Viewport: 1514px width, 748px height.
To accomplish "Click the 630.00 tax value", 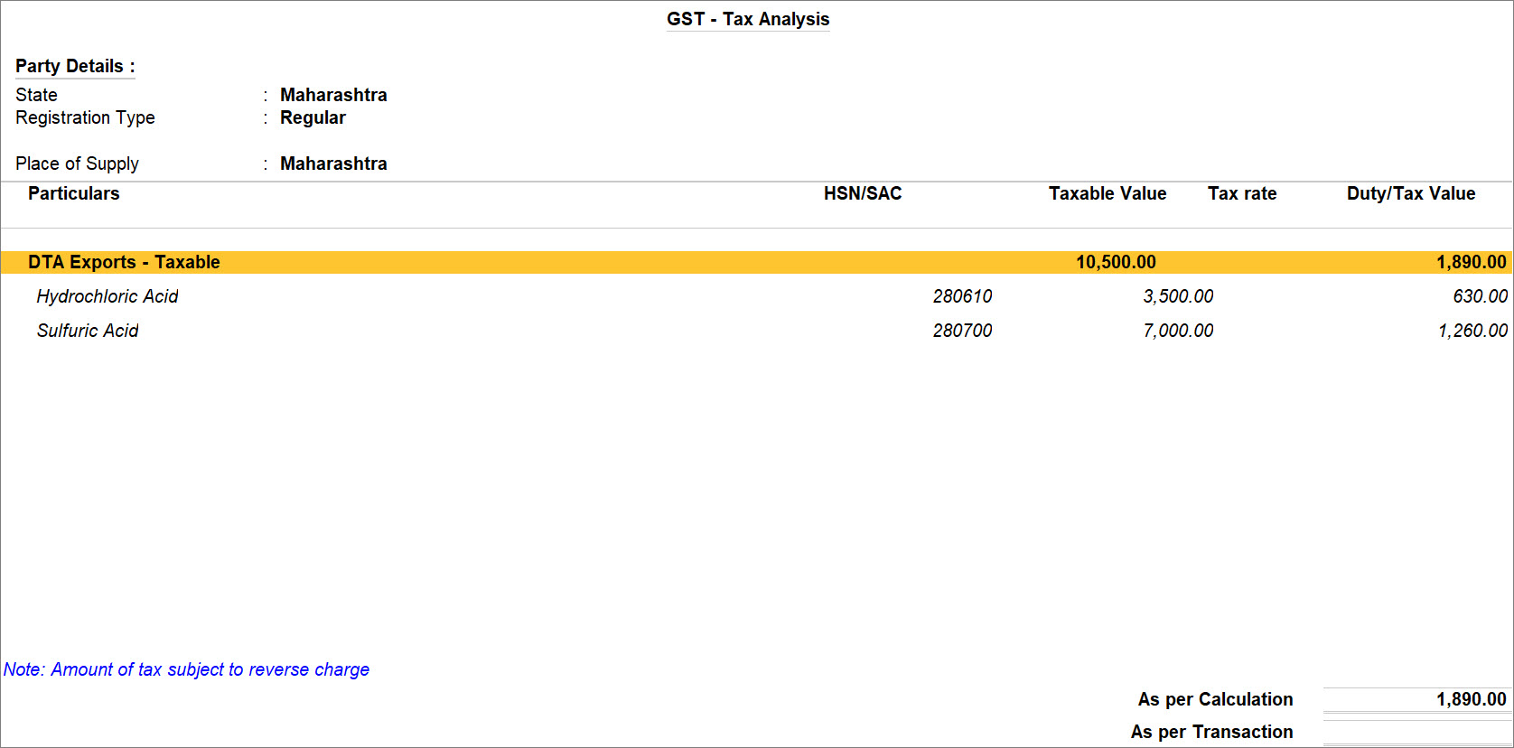I will click(x=1480, y=296).
